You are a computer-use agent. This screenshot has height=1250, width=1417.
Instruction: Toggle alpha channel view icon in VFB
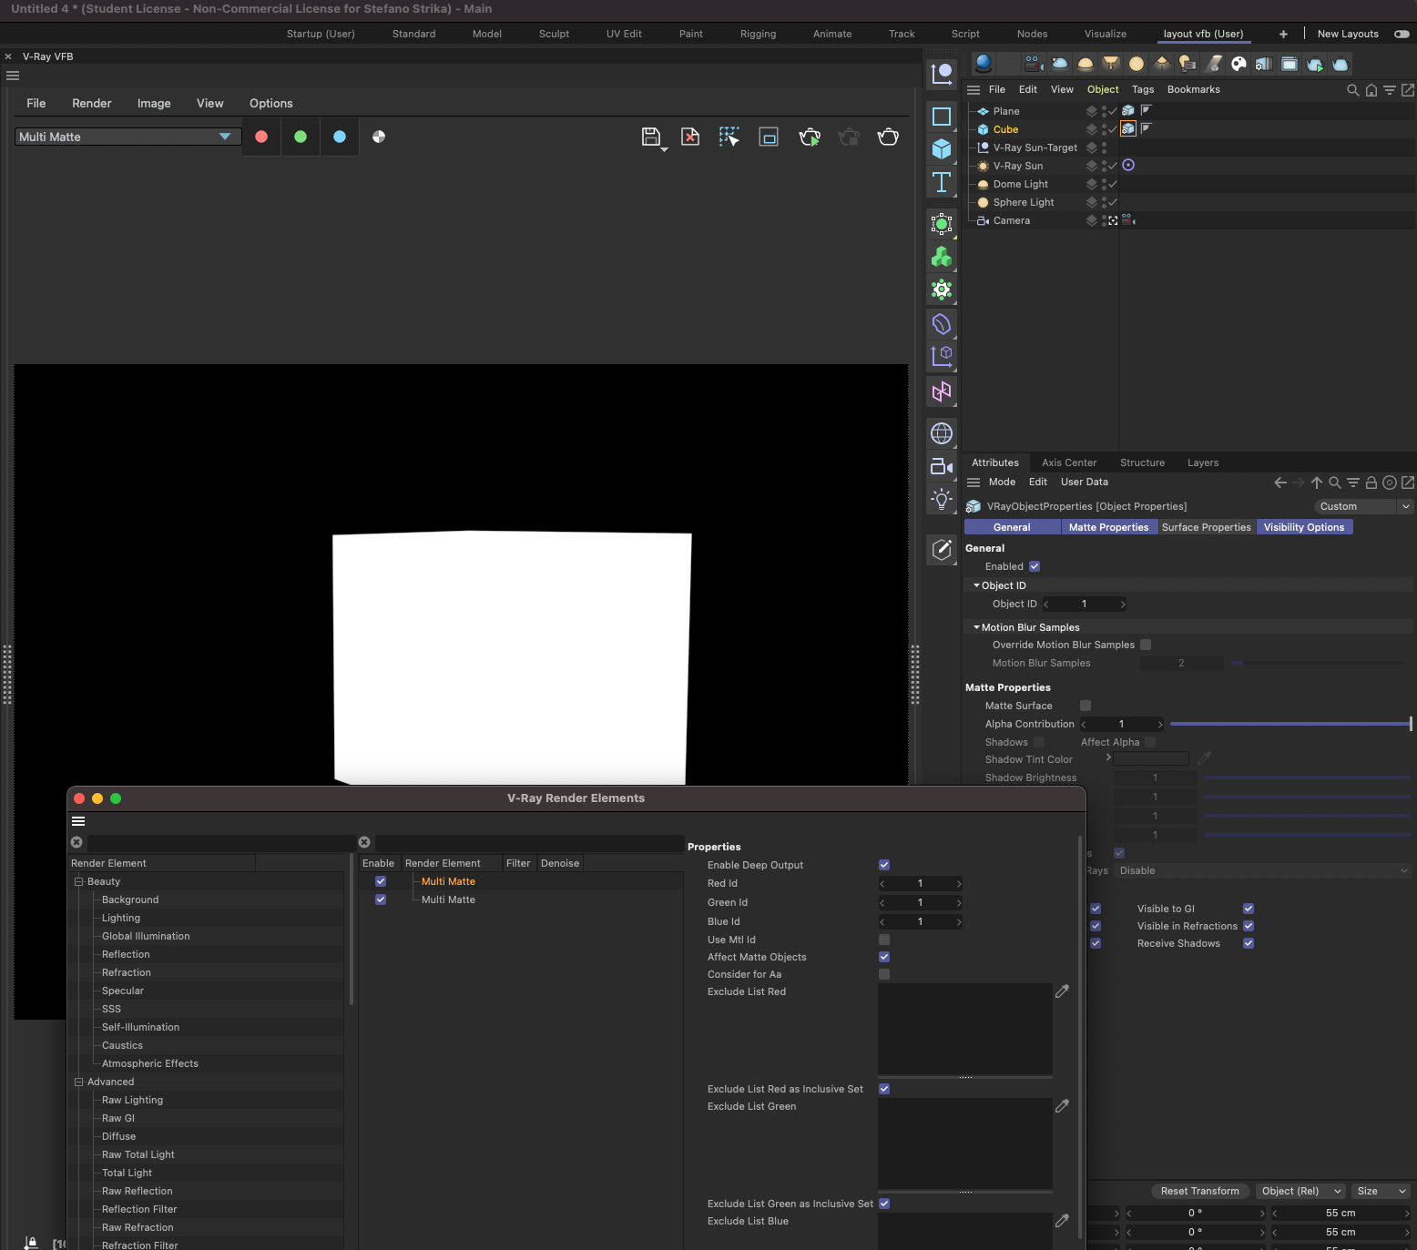pyautogui.click(x=379, y=137)
